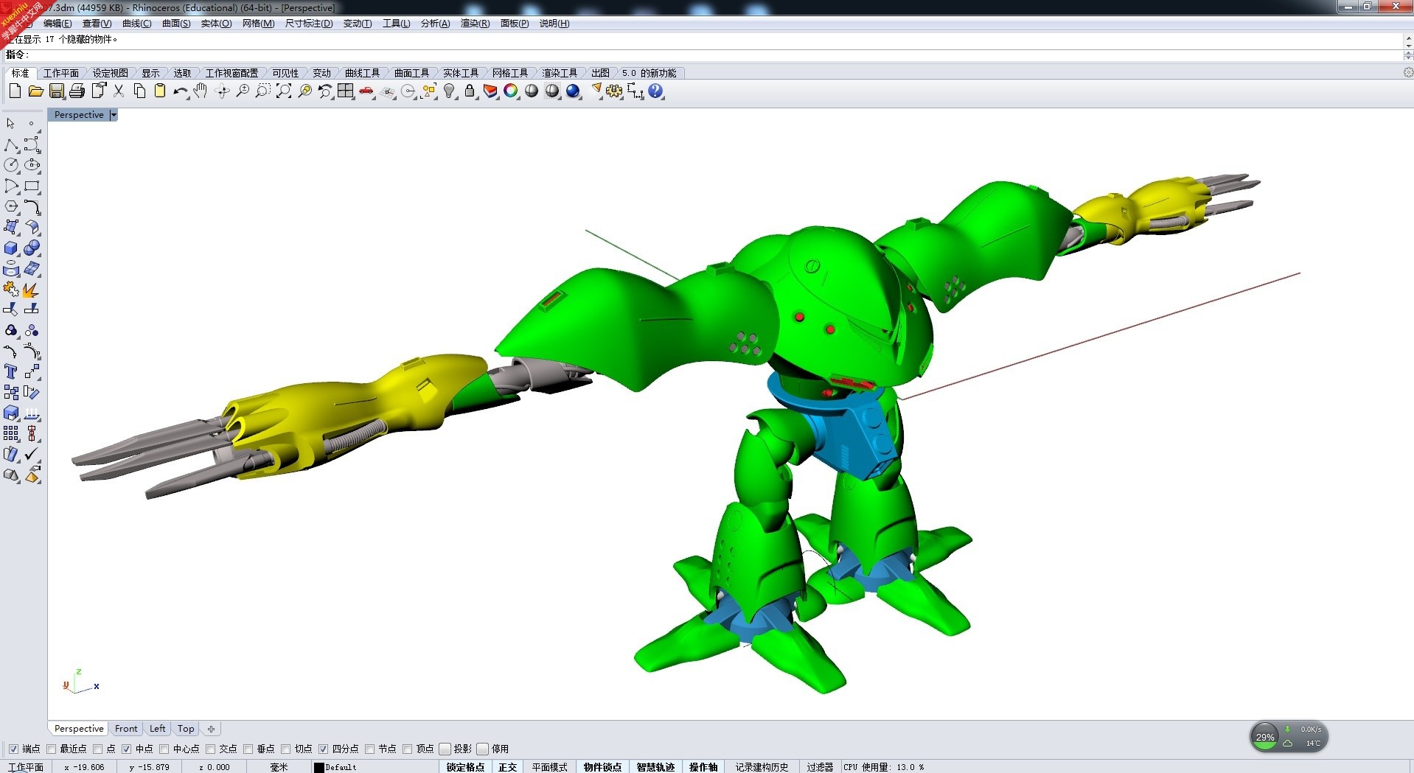The image size is (1414, 773).
Task: Click the padlock lock objects icon
Action: 470,91
